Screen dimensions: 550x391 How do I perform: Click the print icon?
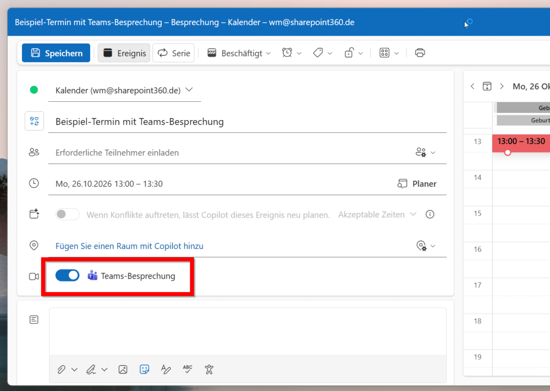[420, 53]
